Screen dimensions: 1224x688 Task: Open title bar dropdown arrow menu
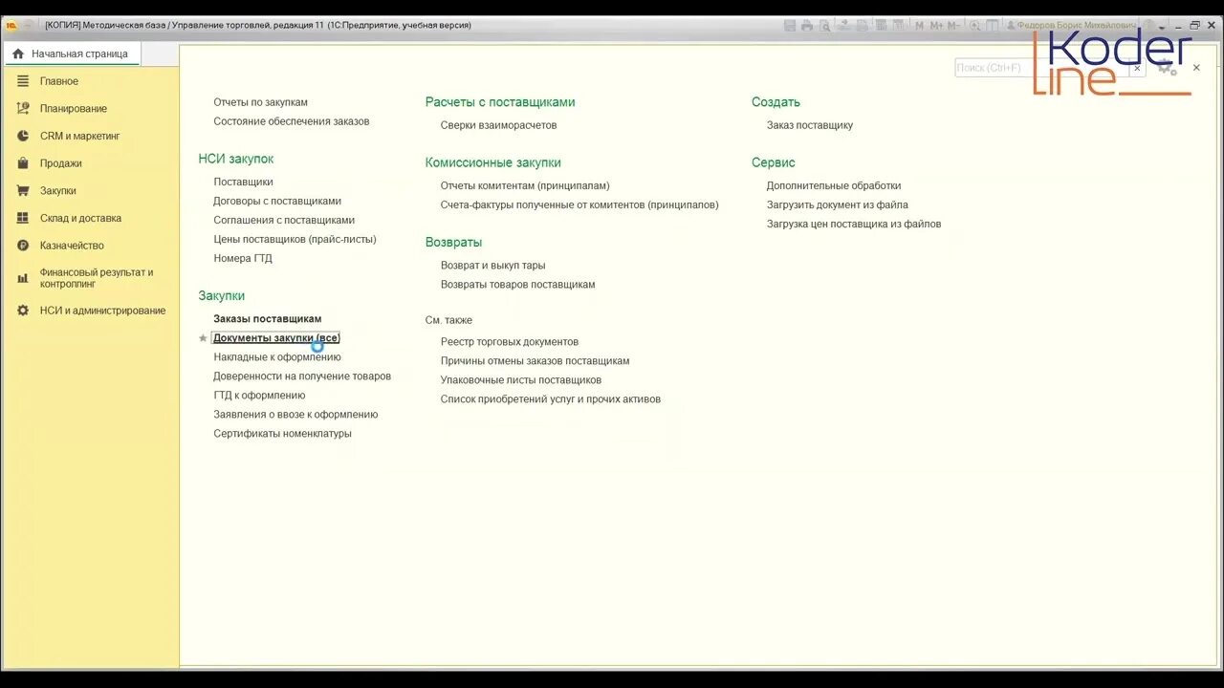(x=1162, y=27)
